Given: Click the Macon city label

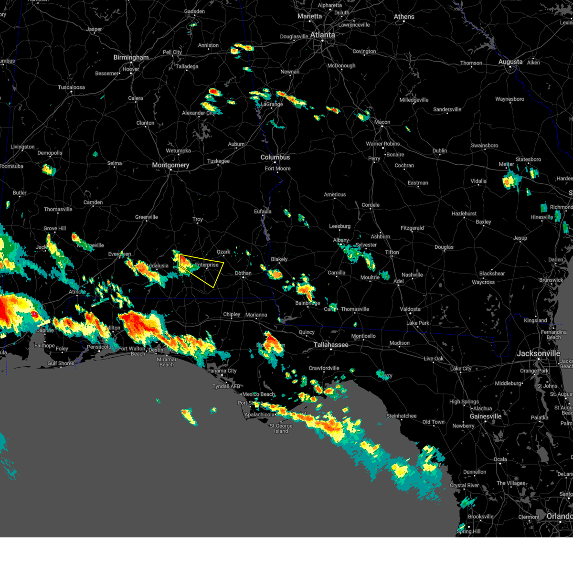Looking at the screenshot, I should point(382,122).
